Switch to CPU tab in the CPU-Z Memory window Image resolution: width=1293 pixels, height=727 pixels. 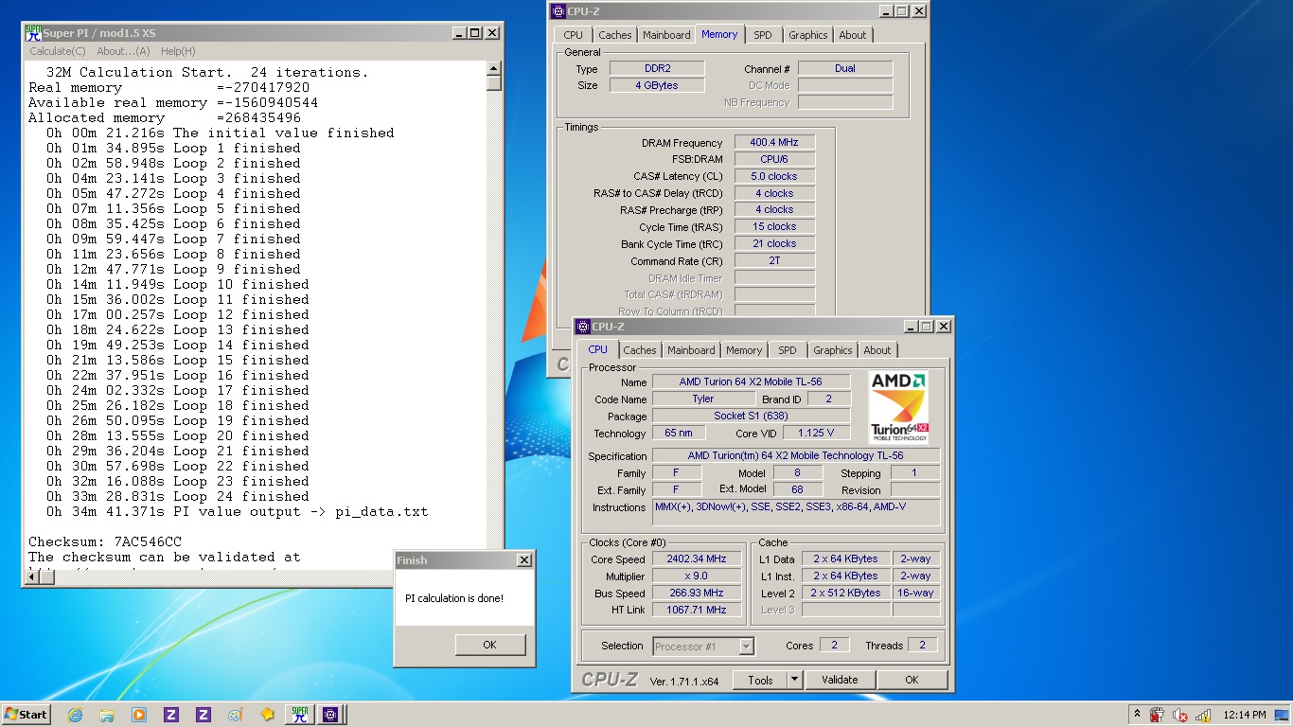[x=574, y=35]
